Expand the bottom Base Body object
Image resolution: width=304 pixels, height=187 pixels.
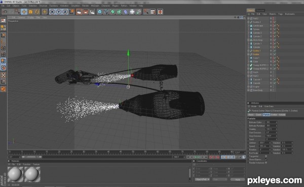[x=249, y=90]
